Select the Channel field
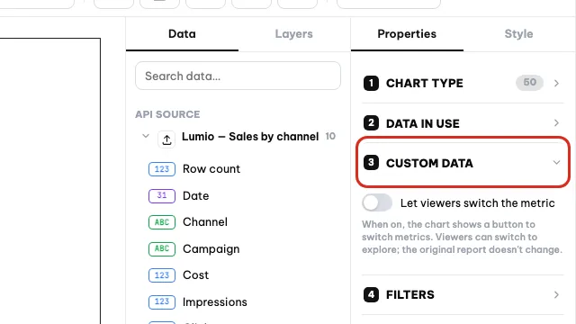 [205, 222]
